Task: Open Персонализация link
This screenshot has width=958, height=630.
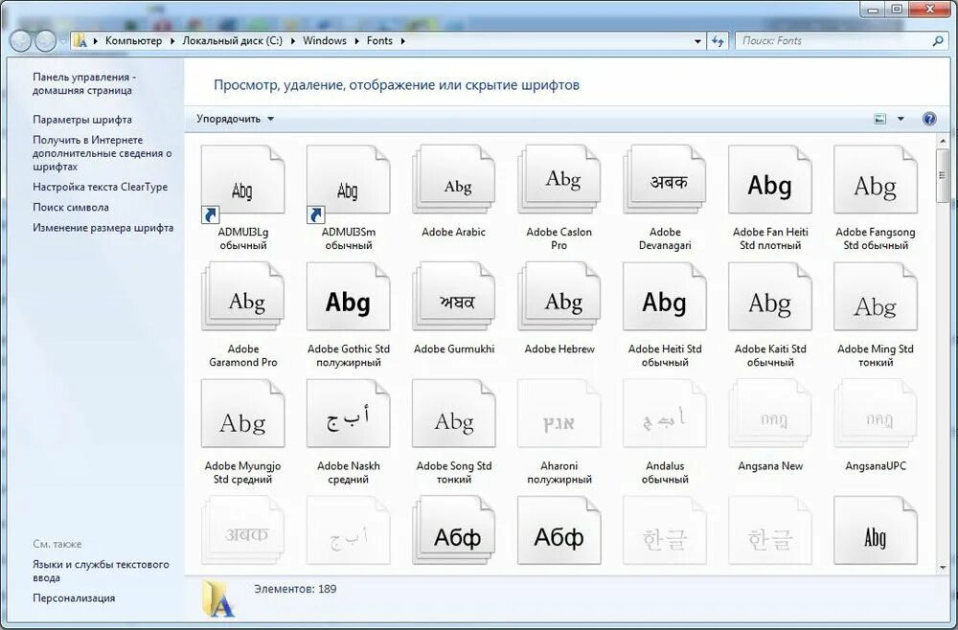Action: coord(74,598)
